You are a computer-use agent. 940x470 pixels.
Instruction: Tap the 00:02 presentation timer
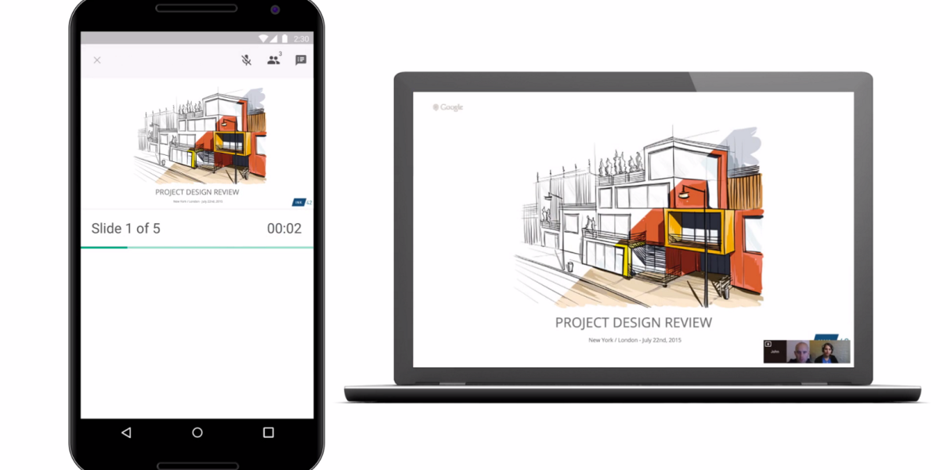pyautogui.click(x=284, y=229)
